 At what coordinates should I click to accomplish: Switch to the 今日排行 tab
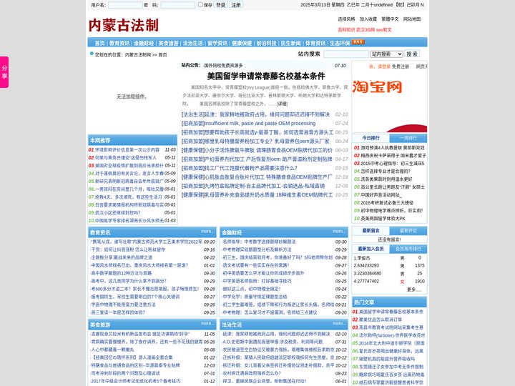371,138
